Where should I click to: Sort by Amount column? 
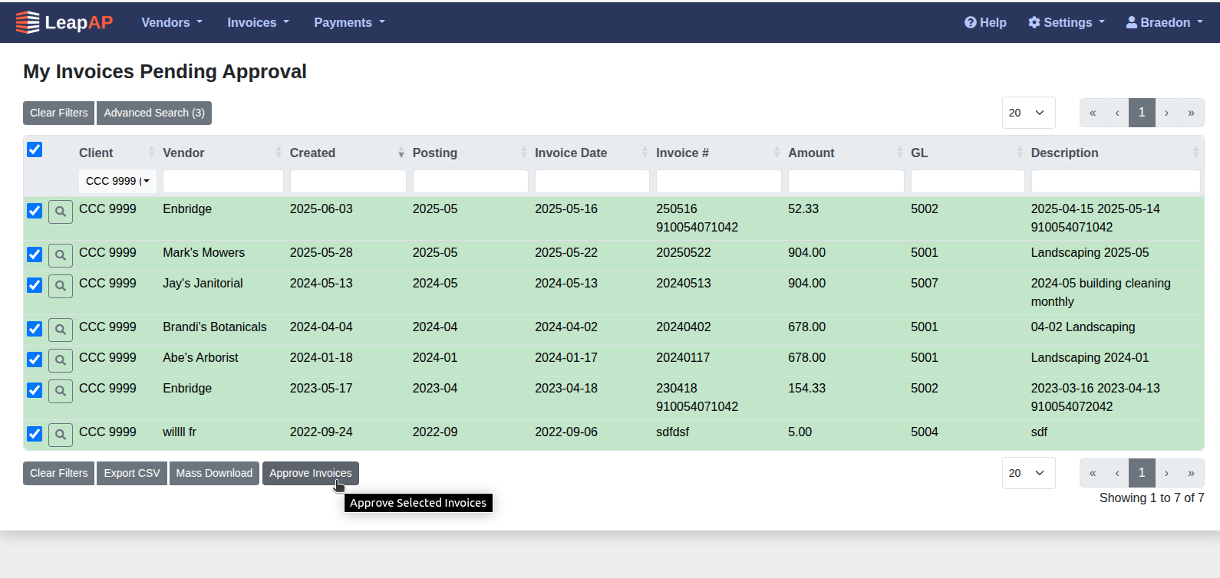pyautogui.click(x=846, y=153)
